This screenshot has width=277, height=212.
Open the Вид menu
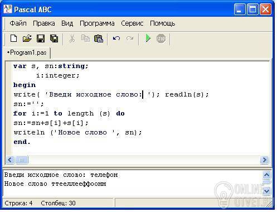click(x=67, y=23)
